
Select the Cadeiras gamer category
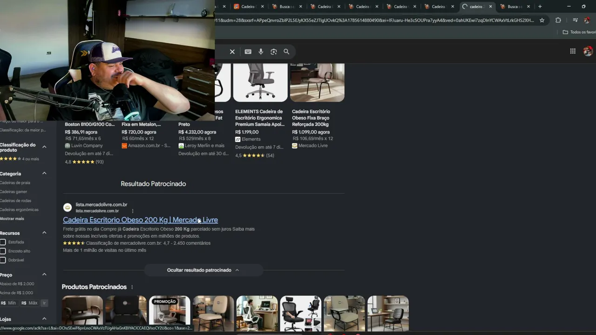click(14, 192)
